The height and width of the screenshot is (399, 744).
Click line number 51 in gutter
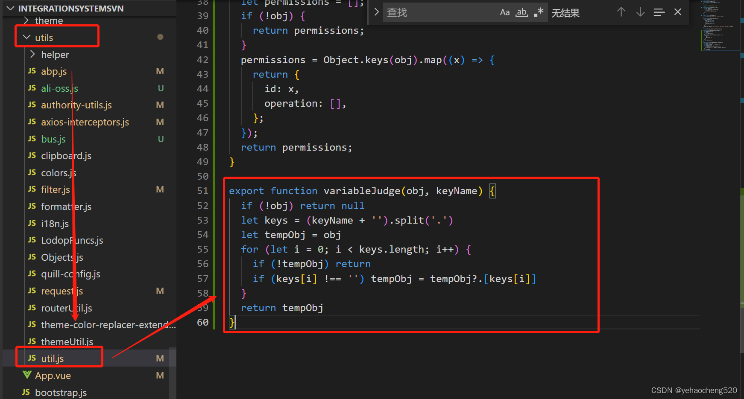point(202,191)
